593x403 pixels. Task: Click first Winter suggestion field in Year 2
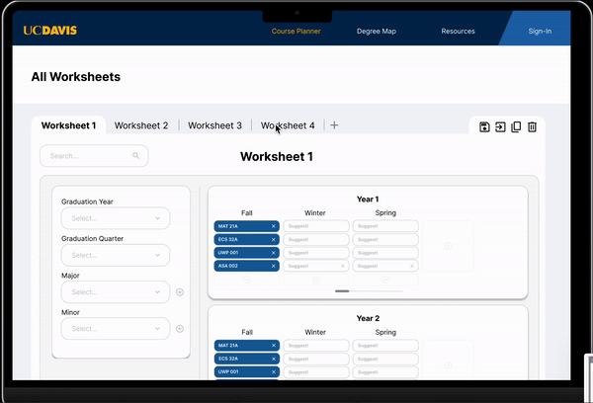click(x=316, y=345)
